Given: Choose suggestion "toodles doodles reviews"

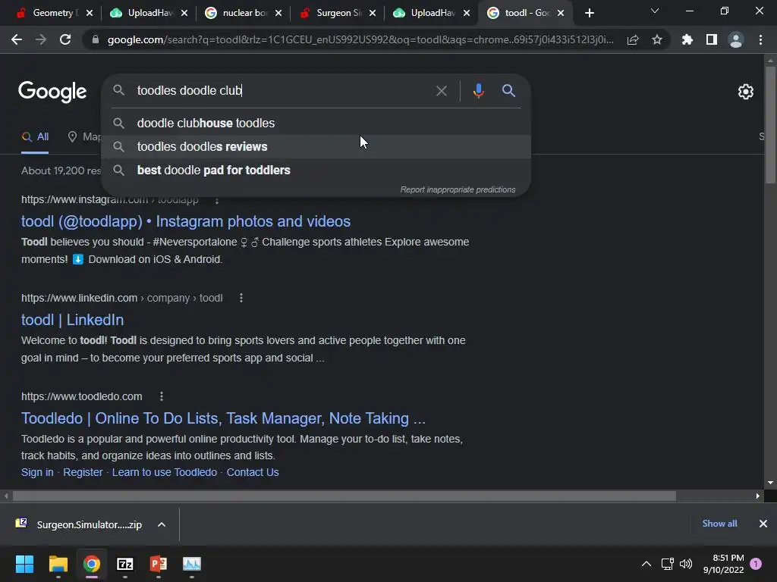Looking at the screenshot, I should (x=316, y=146).
